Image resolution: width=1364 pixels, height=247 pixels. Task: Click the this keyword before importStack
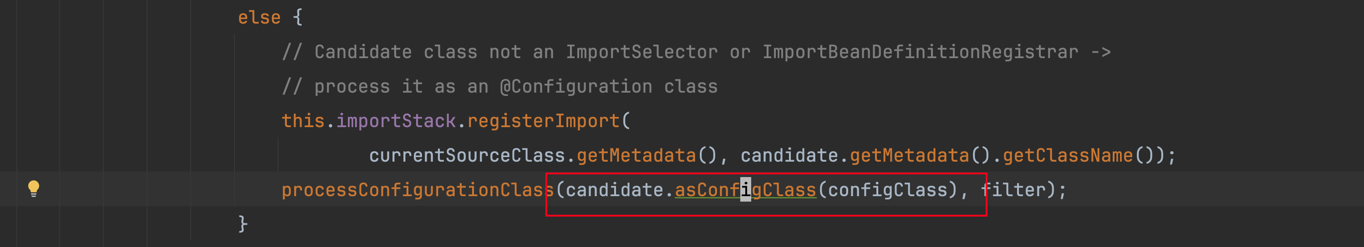(x=302, y=121)
